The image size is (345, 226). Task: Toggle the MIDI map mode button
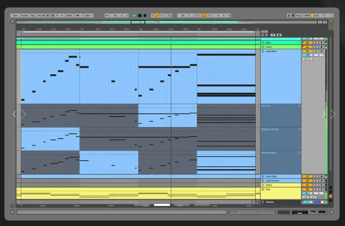[307, 16]
